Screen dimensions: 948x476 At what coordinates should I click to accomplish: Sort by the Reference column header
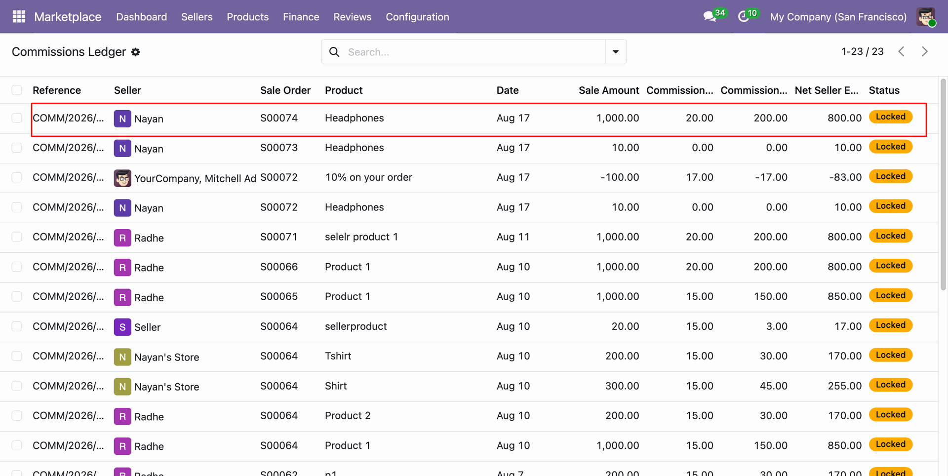click(57, 90)
